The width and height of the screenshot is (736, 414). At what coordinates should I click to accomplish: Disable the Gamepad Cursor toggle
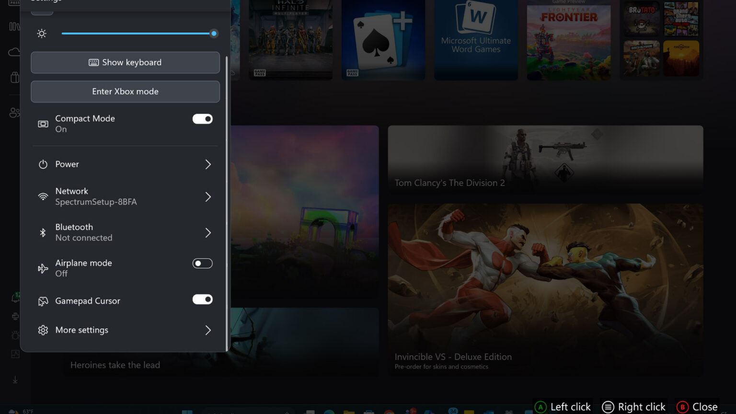(202, 299)
